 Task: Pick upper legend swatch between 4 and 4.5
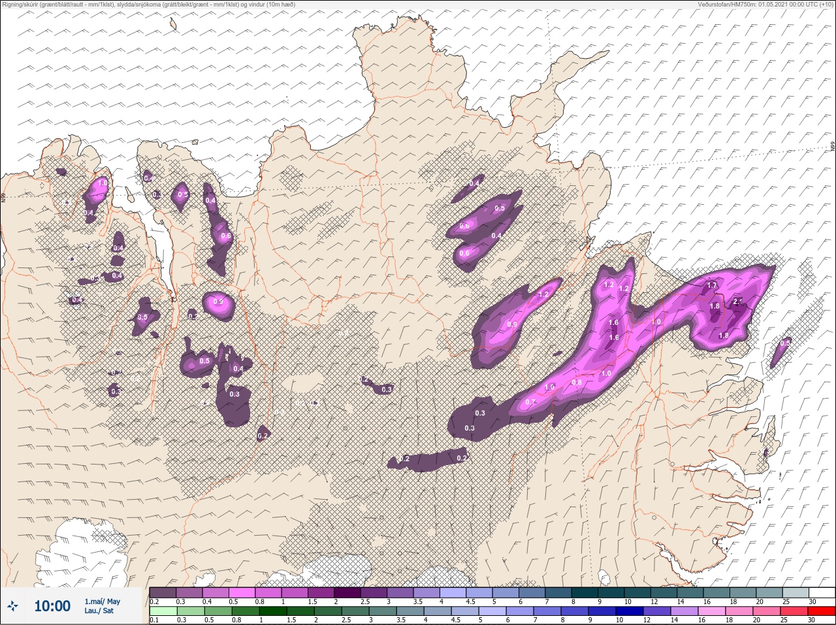453,592
